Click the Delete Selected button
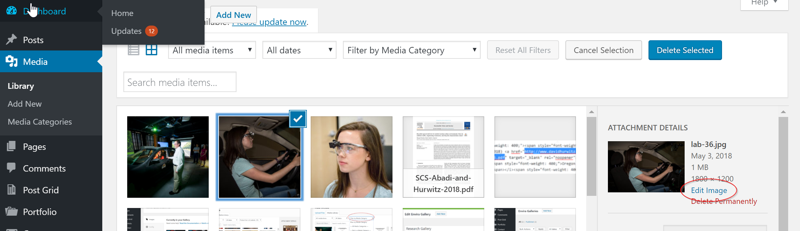This screenshot has width=800, height=231. pos(685,50)
